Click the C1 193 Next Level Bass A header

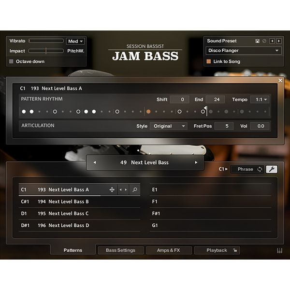click(51, 88)
